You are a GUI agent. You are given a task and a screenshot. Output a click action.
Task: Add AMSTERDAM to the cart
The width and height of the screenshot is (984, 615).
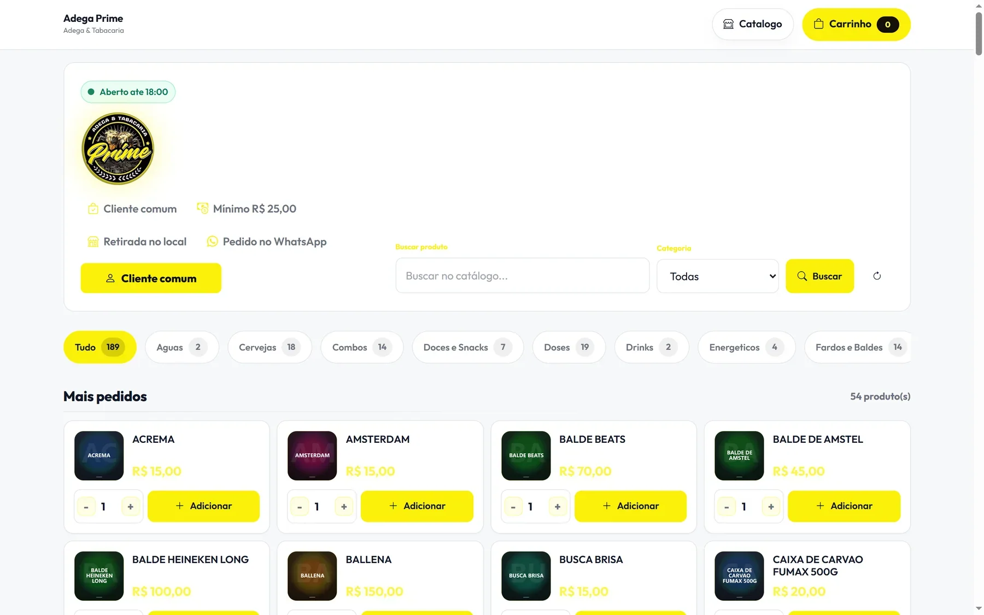click(417, 506)
